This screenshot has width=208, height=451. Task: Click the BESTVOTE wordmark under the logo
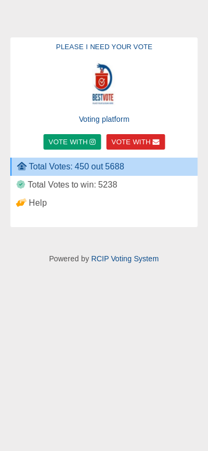(x=103, y=97)
